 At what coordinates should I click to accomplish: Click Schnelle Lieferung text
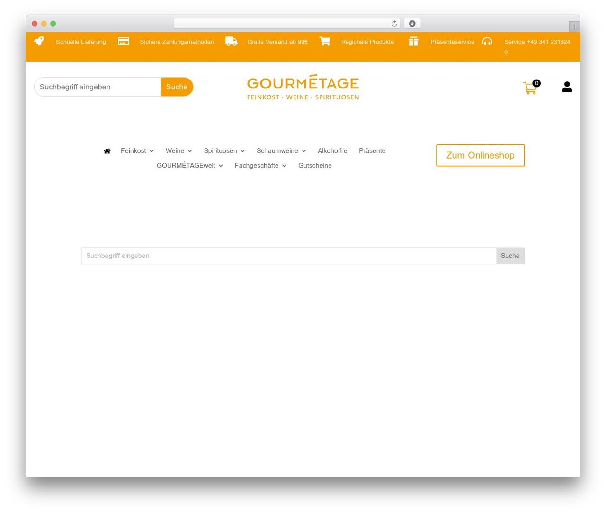click(81, 42)
